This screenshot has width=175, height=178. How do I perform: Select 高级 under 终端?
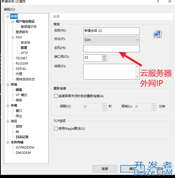[x=19, y=100]
